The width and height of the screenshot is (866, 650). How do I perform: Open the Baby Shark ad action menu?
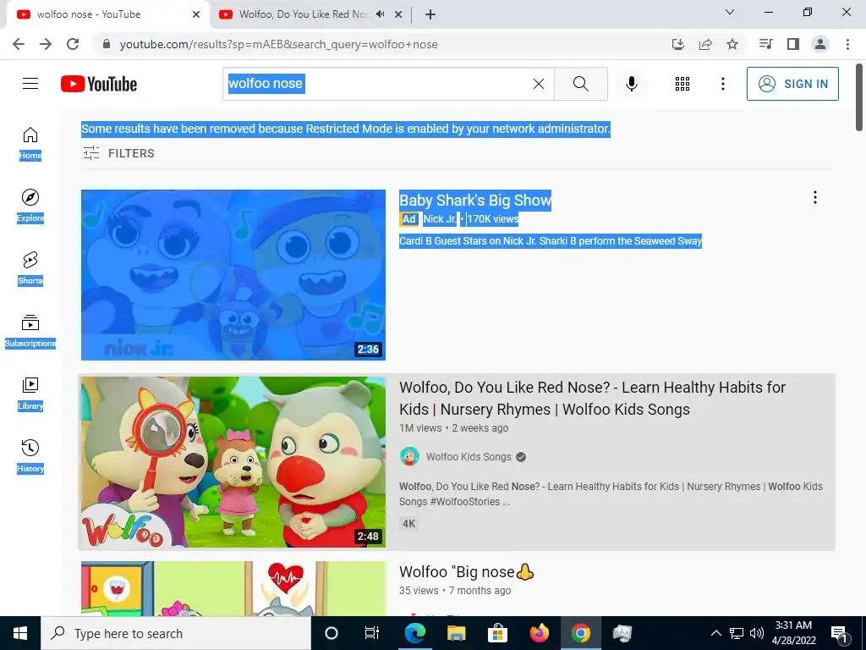(814, 197)
